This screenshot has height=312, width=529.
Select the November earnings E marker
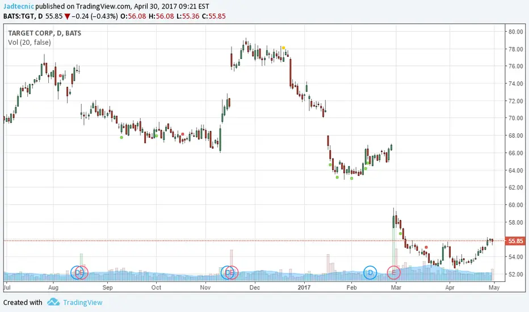[x=232, y=272]
